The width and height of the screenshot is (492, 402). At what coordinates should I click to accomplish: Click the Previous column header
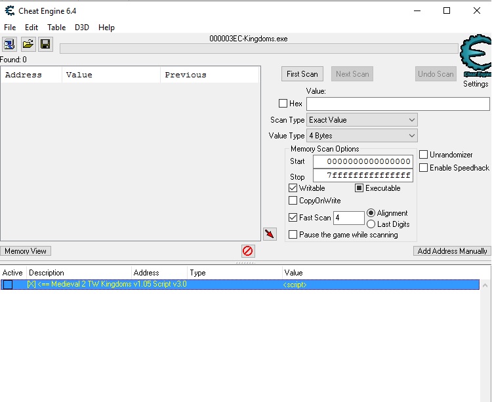click(210, 75)
